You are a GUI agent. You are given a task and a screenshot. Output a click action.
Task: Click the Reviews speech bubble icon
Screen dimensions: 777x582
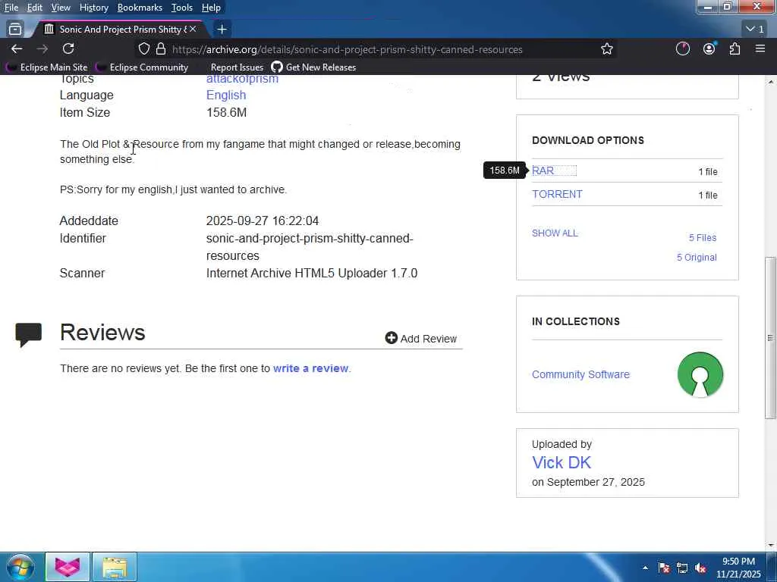tap(28, 334)
